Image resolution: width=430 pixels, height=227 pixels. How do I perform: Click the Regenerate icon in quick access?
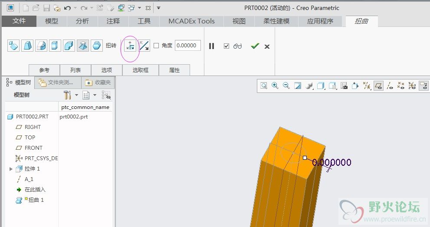click(x=100, y=8)
